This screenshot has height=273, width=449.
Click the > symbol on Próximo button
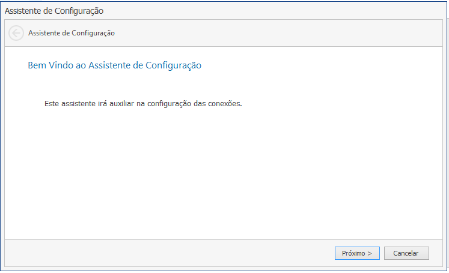370,254
